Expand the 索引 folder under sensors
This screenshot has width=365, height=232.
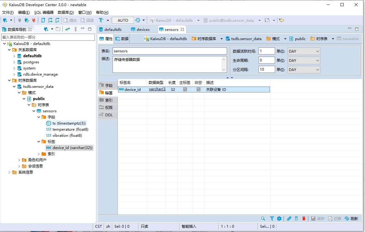point(39,154)
